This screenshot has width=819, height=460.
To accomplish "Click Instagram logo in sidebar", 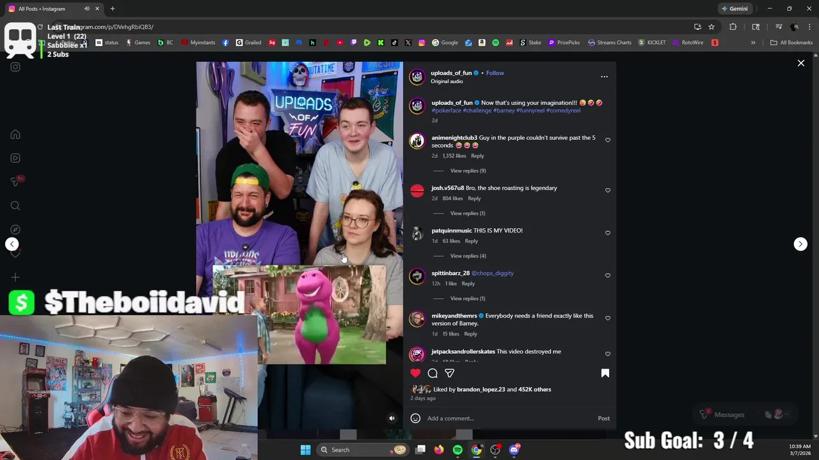I will (x=15, y=66).
